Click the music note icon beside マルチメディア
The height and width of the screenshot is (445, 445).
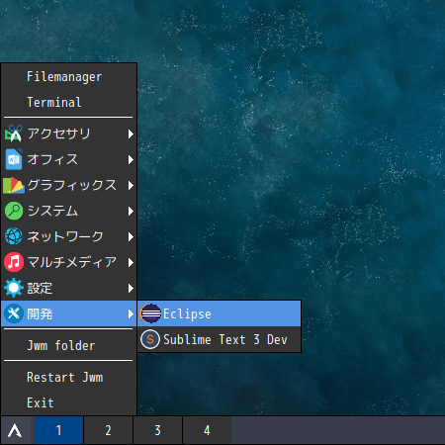tap(14, 262)
